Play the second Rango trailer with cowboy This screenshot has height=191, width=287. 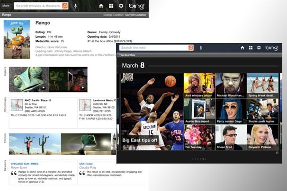(x=68, y=79)
